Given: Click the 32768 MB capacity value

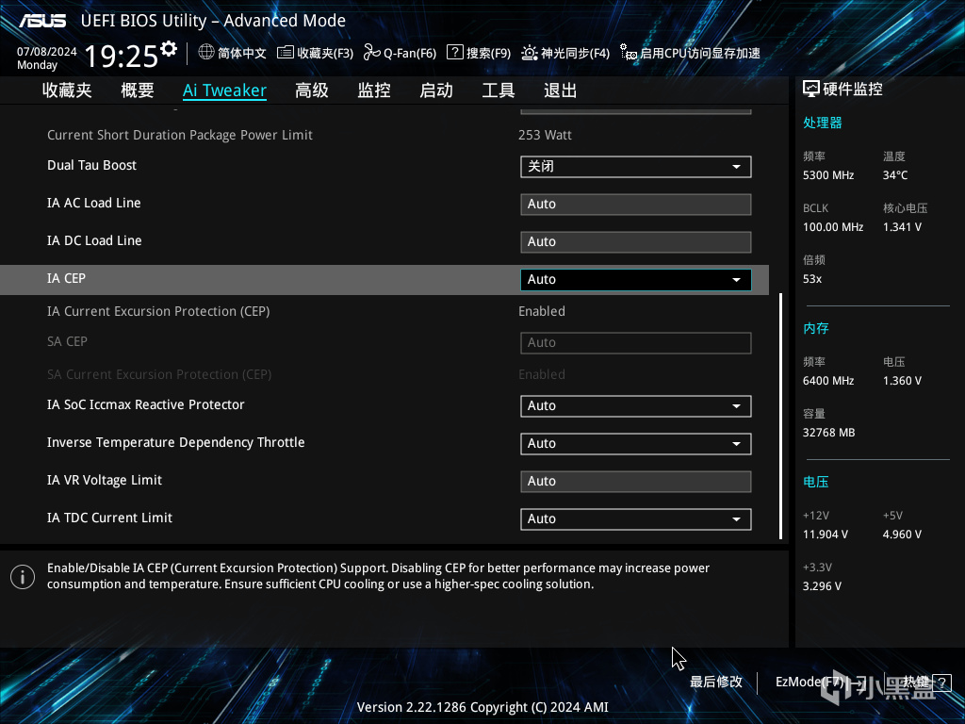Looking at the screenshot, I should [x=828, y=433].
